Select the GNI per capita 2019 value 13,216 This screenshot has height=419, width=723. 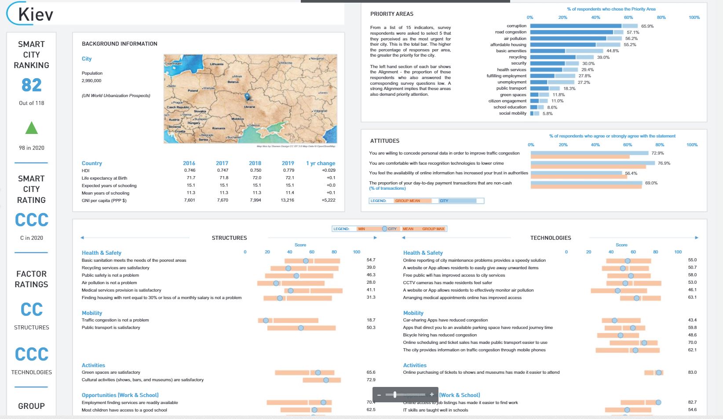coord(288,200)
